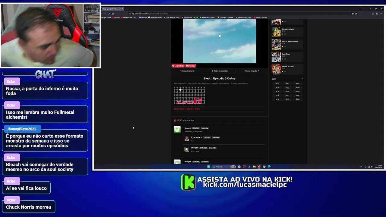Reply to ILUSIONN's comment
The width and height of the screenshot is (386, 217).
213,148
